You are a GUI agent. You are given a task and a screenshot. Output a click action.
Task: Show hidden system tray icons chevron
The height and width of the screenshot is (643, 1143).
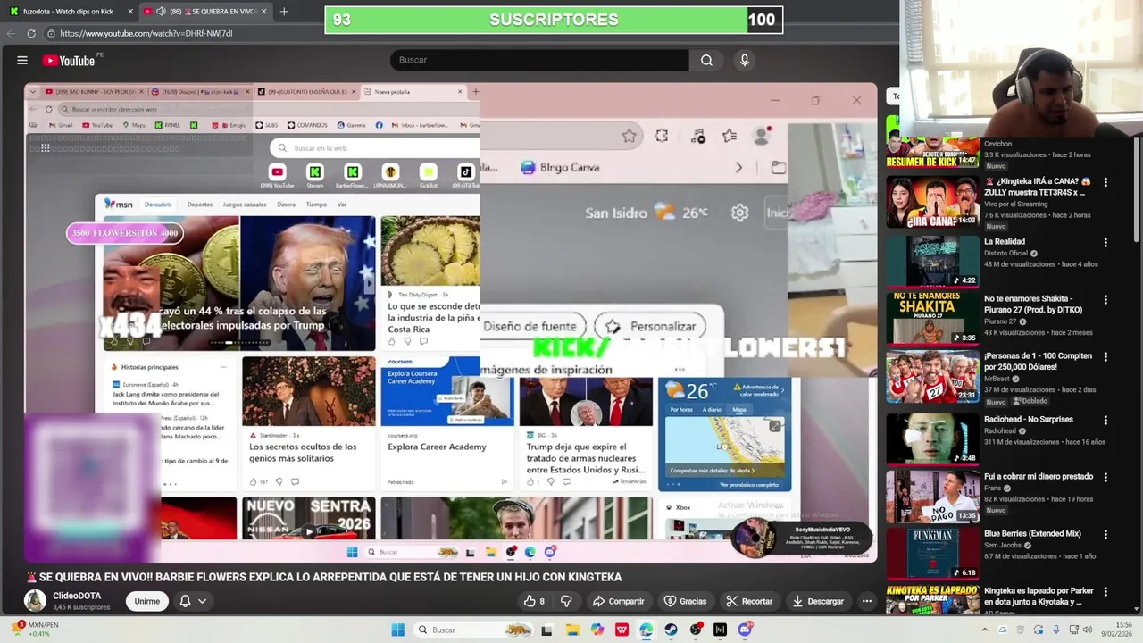pyautogui.click(x=985, y=630)
